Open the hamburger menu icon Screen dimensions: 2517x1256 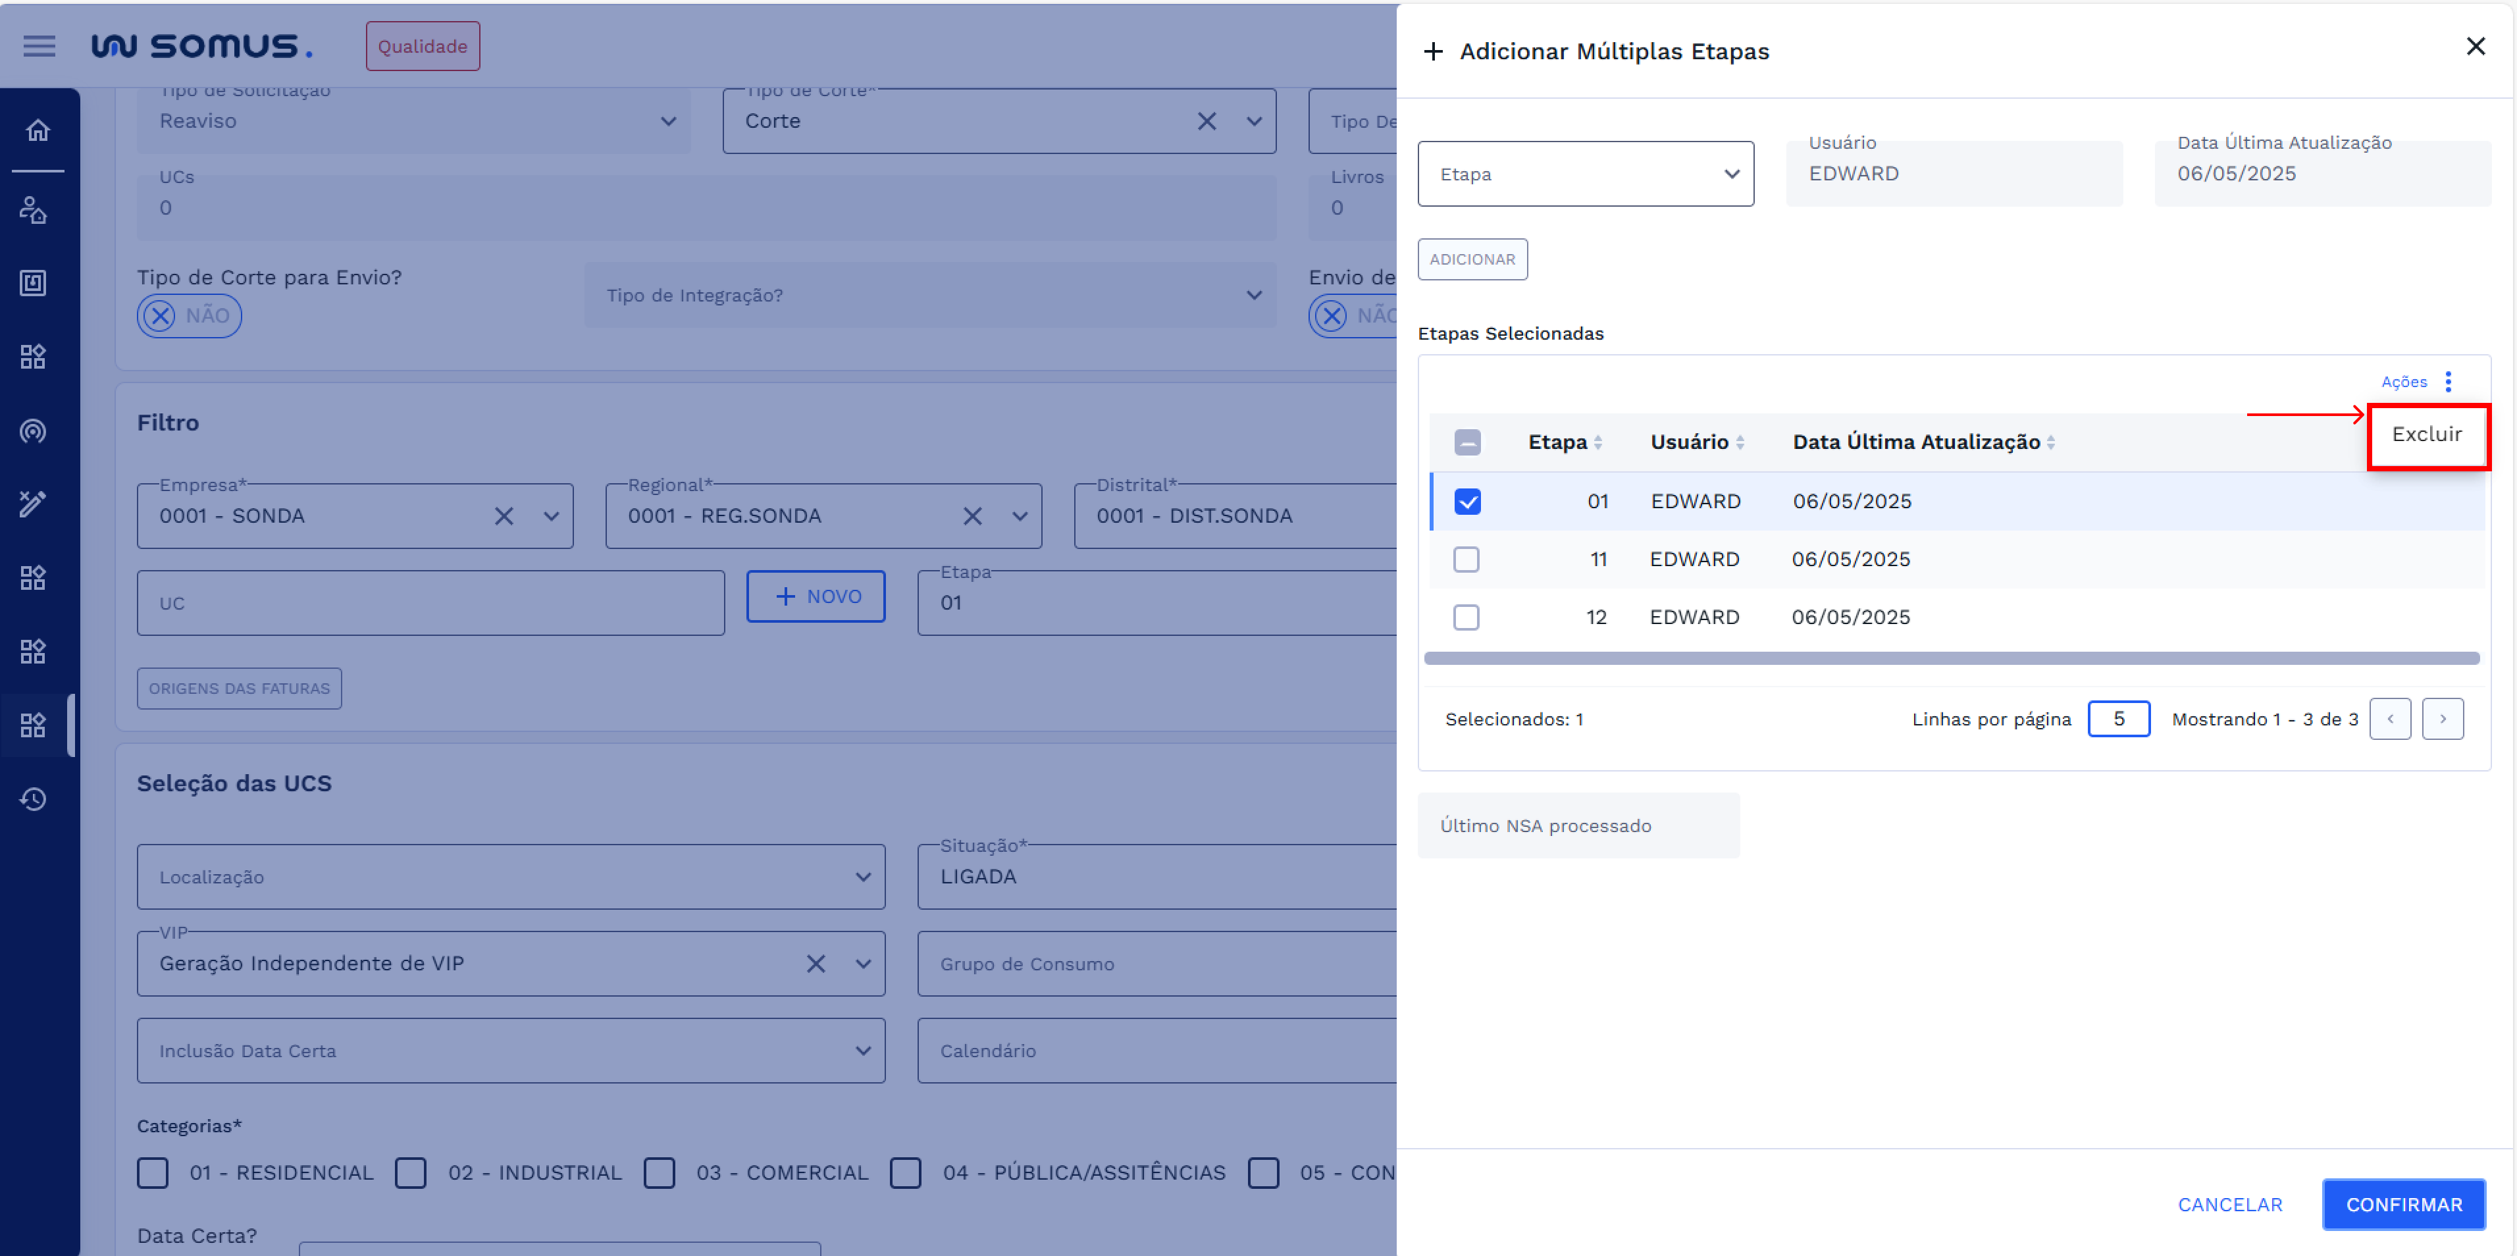(39, 46)
